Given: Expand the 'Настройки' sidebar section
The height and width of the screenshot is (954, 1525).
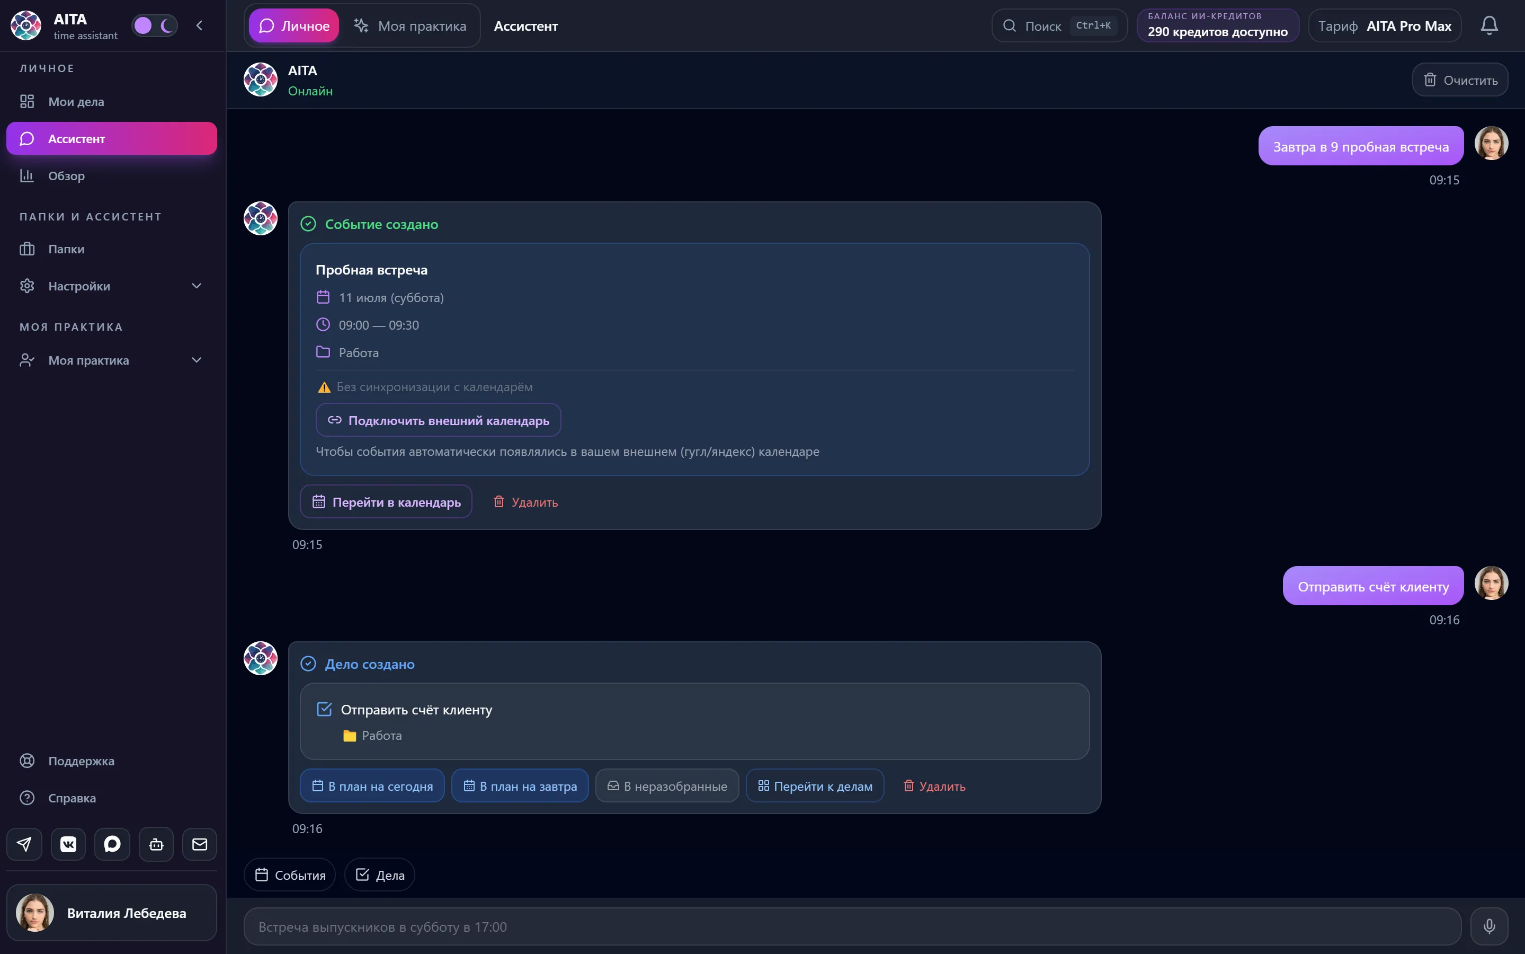Looking at the screenshot, I should (111, 286).
